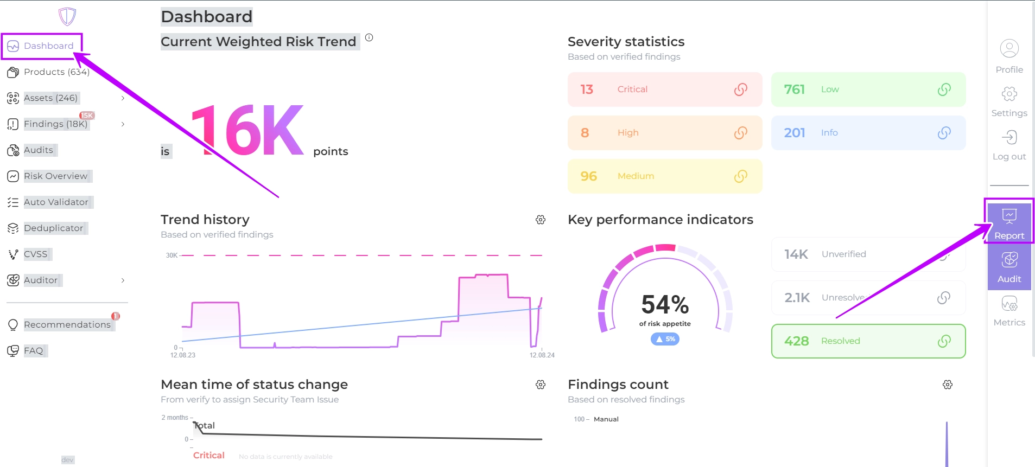
Task: Click the 5% risk appetite change badge
Action: click(x=665, y=339)
